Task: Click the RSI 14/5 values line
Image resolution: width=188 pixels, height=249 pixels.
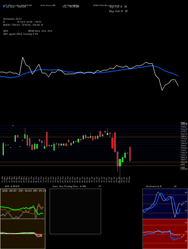Action: [x=22, y=22]
